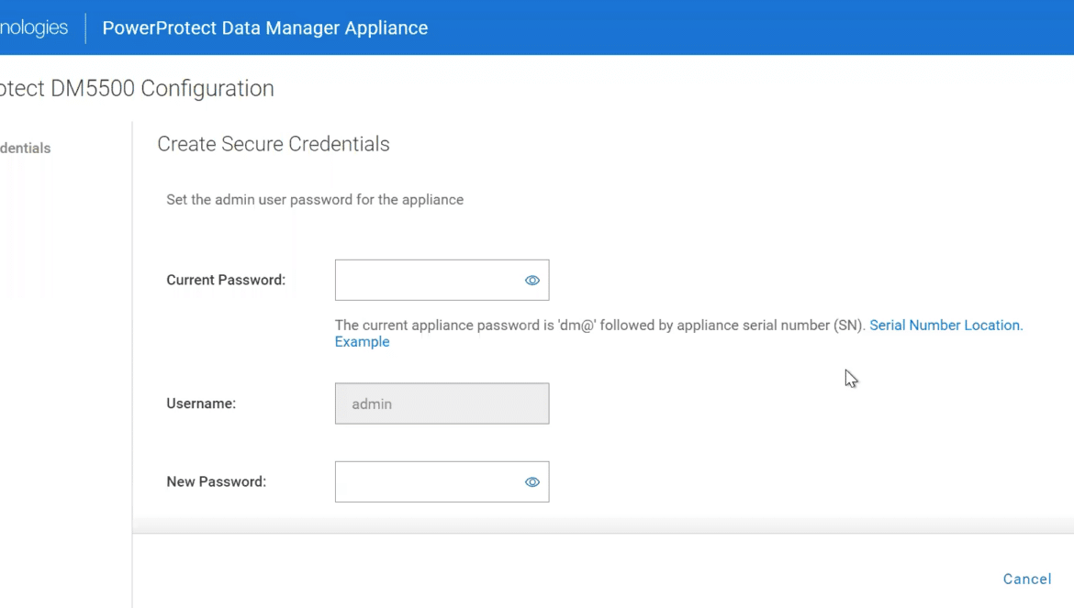Screen dimensions: 1074x608
Task: Click the Username label
Action: (x=201, y=403)
